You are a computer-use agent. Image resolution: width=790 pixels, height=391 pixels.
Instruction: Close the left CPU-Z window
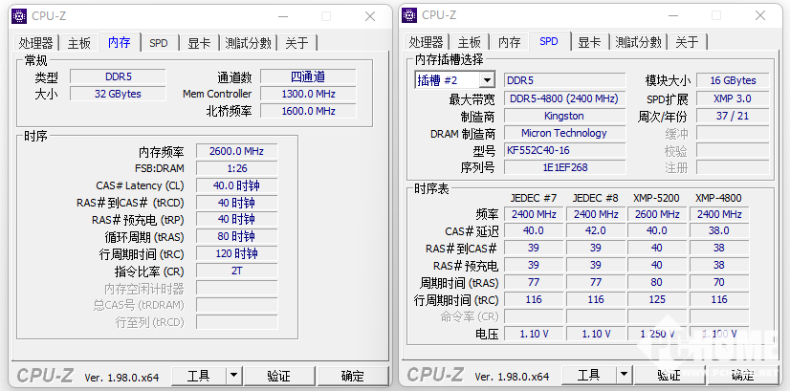coord(370,16)
